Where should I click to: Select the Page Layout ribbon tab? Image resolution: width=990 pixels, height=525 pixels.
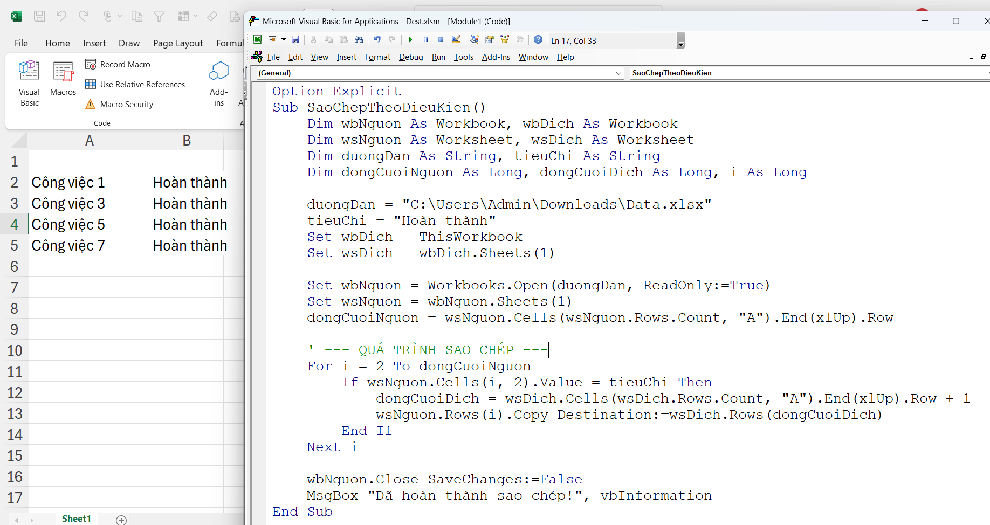177,43
